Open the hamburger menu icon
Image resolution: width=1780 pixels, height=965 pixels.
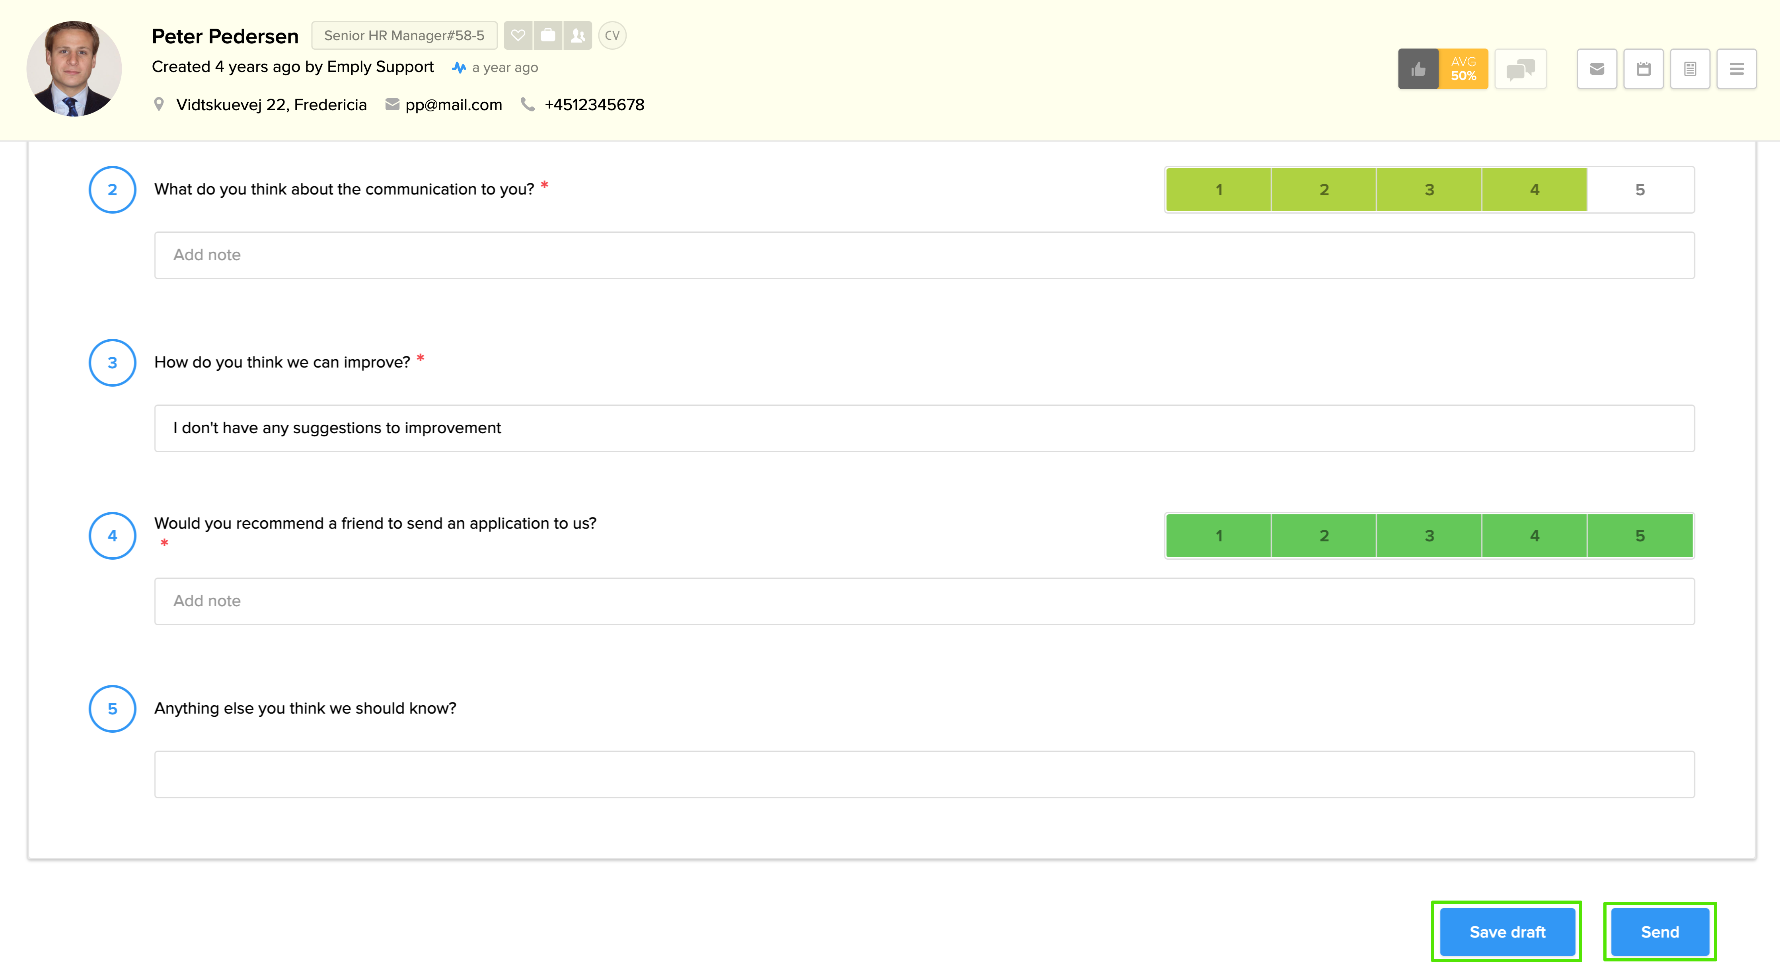point(1737,68)
